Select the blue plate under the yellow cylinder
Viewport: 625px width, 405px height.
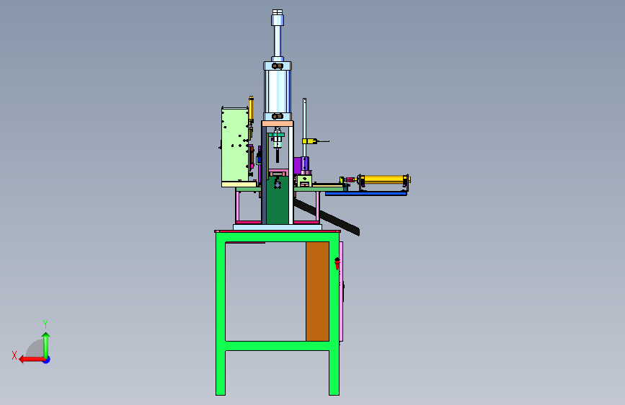click(x=366, y=194)
